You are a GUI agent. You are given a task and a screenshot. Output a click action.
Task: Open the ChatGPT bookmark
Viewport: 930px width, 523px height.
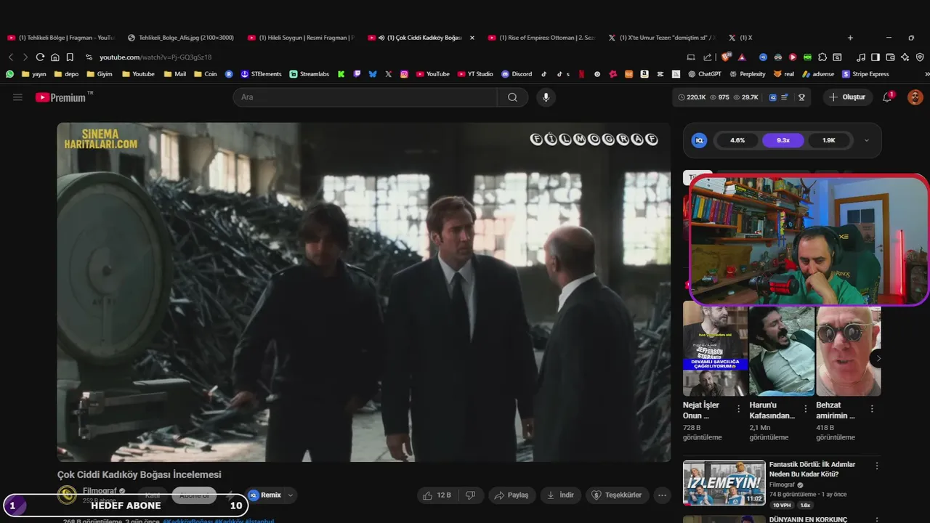pyautogui.click(x=704, y=74)
